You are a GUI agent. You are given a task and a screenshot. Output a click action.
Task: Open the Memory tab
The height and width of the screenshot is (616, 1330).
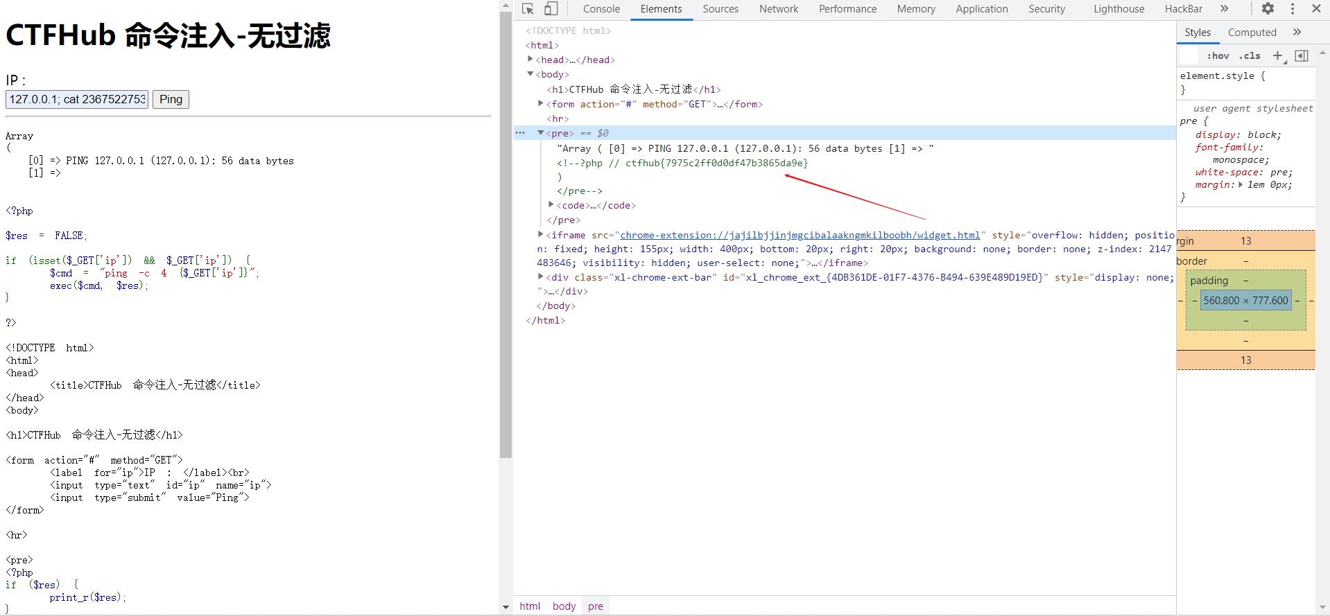pyautogui.click(x=916, y=9)
